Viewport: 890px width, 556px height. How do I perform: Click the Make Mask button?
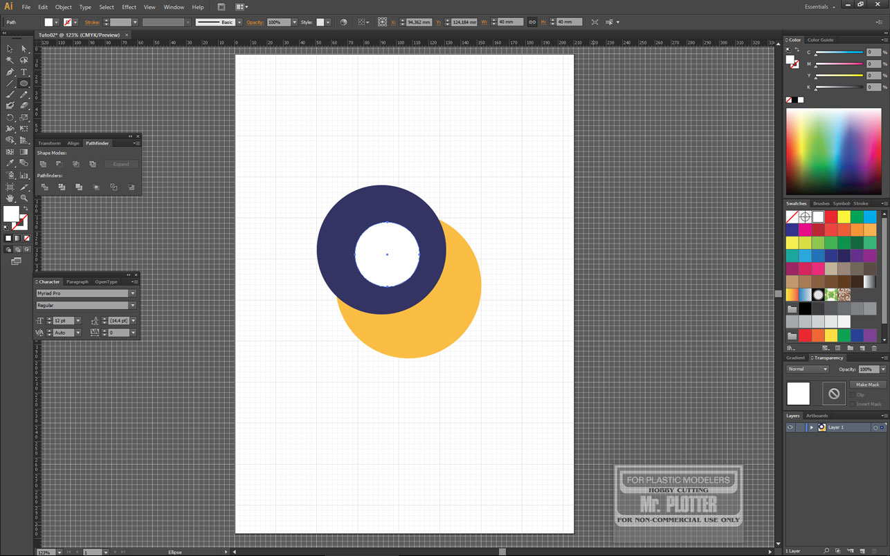click(x=867, y=384)
